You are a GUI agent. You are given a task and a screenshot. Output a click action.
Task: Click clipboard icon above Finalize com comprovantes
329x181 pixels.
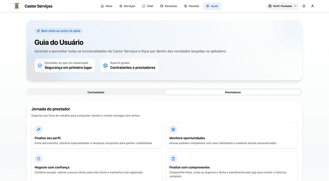[173, 159]
